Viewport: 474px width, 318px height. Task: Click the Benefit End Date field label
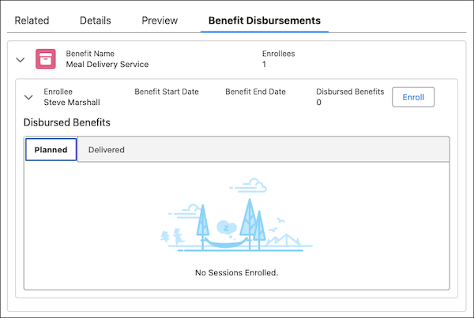[255, 92]
